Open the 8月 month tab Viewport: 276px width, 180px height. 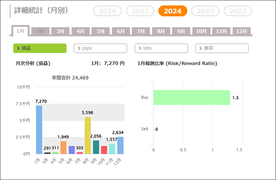161,31
